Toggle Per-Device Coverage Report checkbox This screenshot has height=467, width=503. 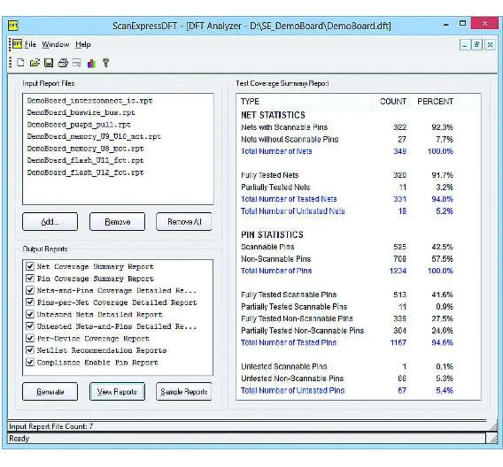30,338
